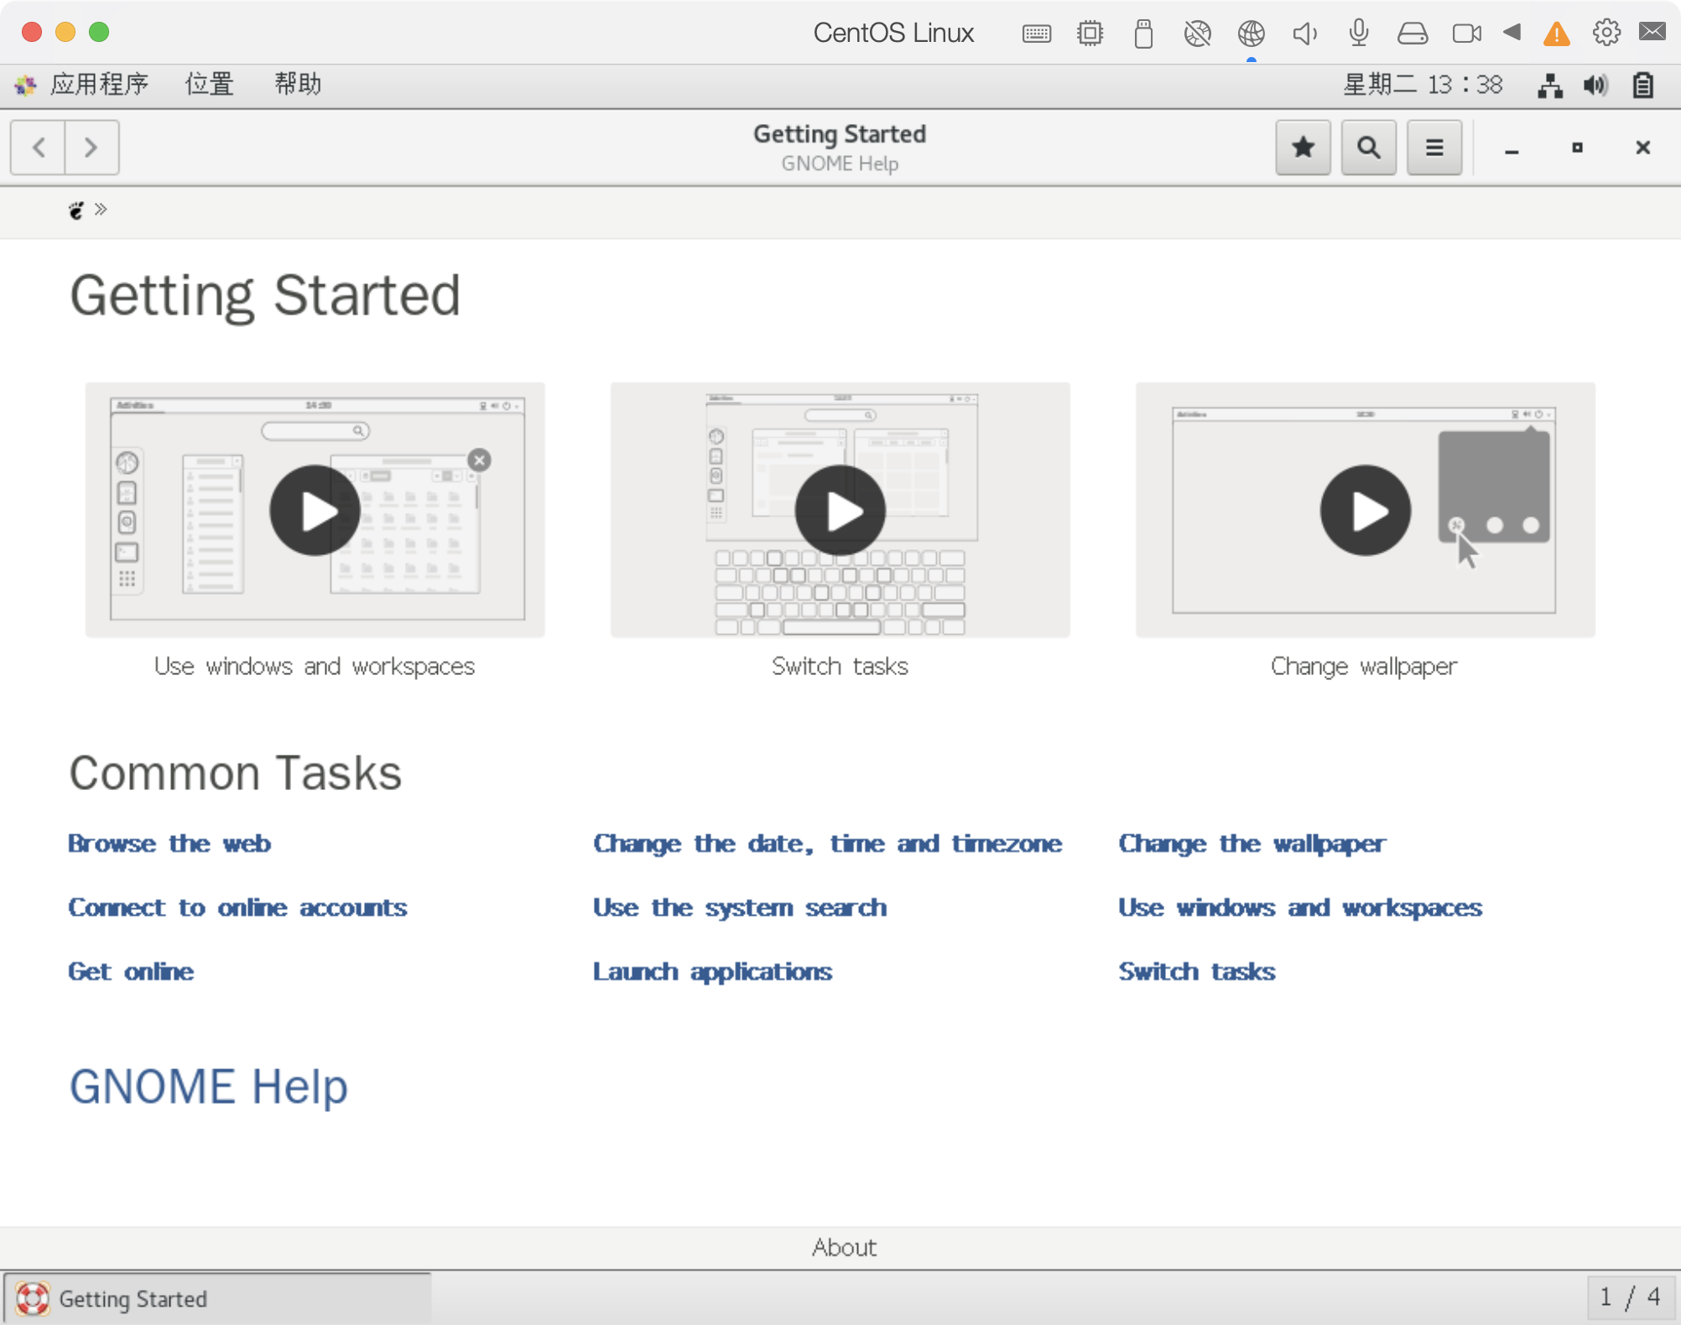
Task: Expand the breadcrumb overflow chevron
Action: pos(102,209)
